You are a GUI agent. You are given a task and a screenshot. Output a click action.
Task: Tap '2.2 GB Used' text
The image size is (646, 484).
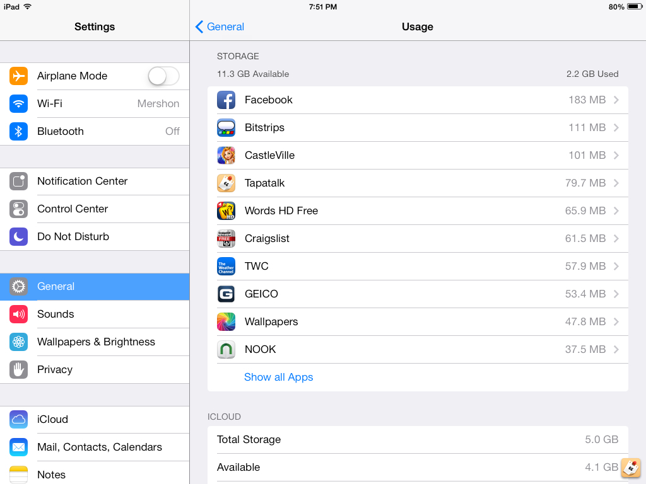coord(592,74)
